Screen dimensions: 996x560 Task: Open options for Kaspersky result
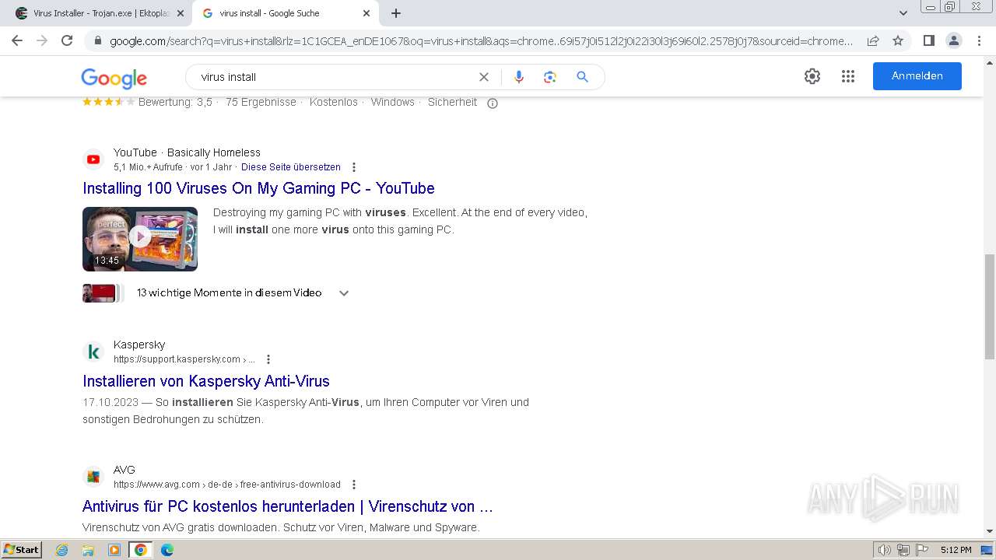(268, 359)
